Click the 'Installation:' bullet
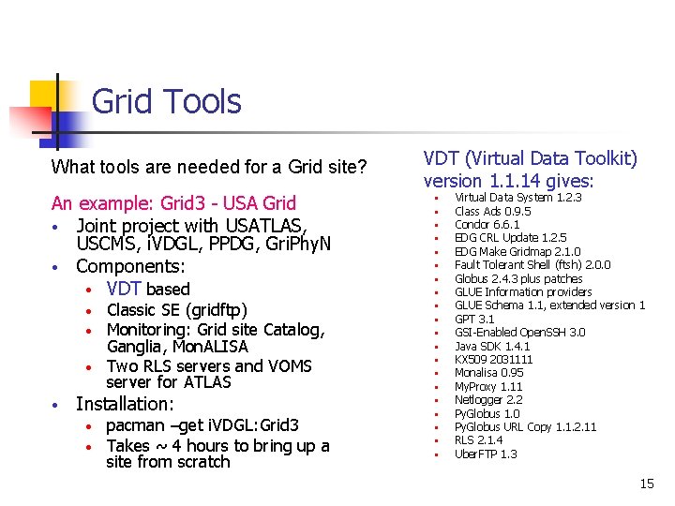The width and height of the screenshot is (675, 506). click(x=125, y=404)
